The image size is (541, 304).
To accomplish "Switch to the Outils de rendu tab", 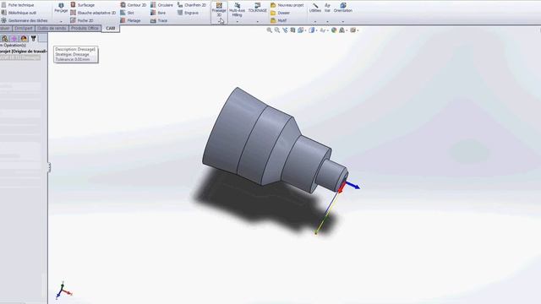I will pos(52,28).
